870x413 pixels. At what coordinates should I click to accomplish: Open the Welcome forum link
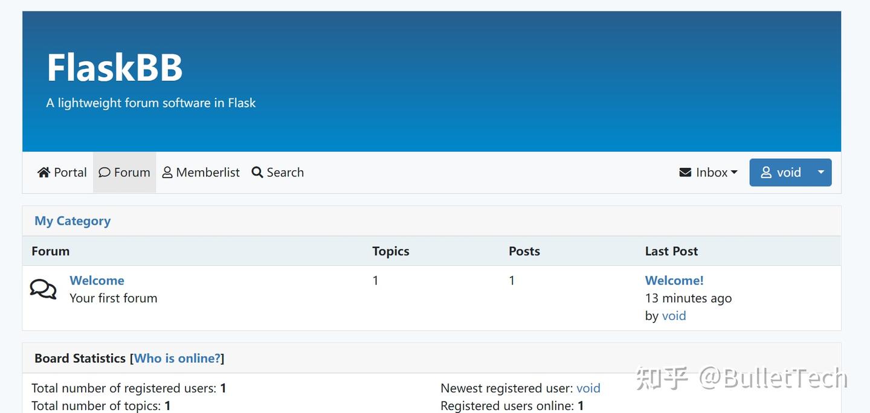coord(97,280)
